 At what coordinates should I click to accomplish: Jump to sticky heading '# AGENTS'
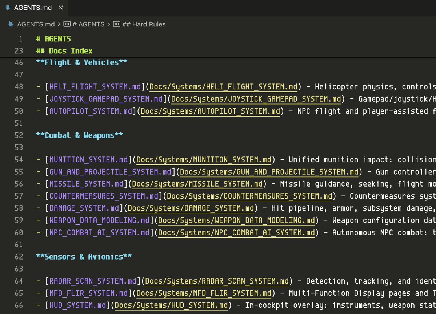tap(54, 39)
